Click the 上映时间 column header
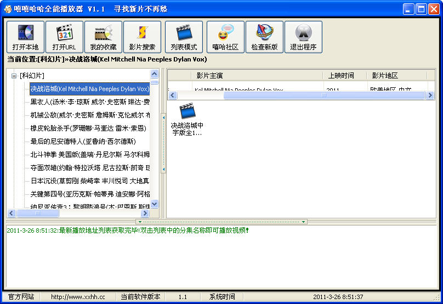 pos(341,76)
